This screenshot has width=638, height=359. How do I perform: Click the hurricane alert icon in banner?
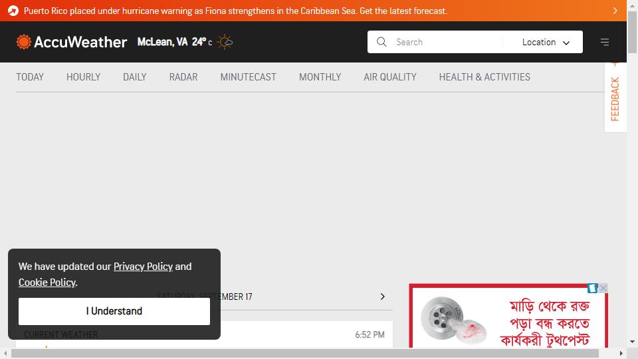13,11
